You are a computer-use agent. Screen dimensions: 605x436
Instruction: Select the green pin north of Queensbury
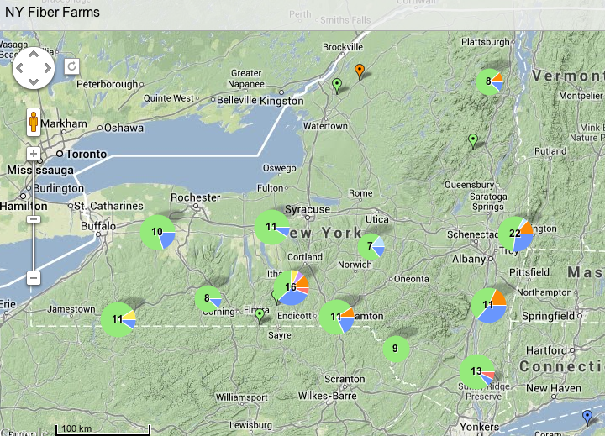[473, 140]
